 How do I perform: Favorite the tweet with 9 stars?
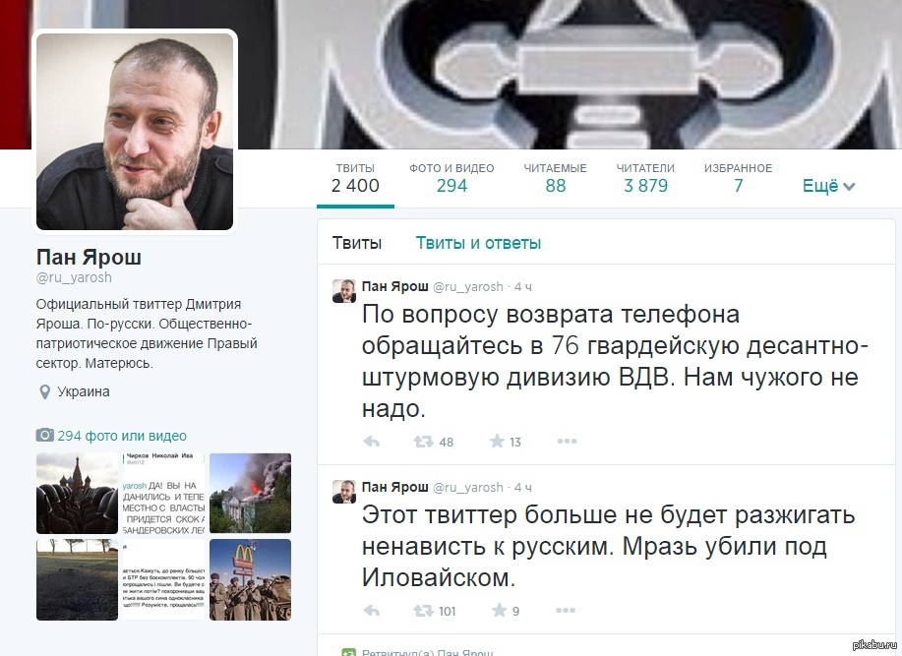pyautogui.click(x=499, y=610)
